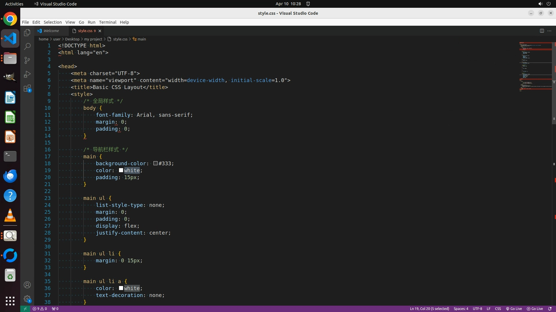
Task: Open the editor More Actions ellipsis
Action: [x=549, y=31]
